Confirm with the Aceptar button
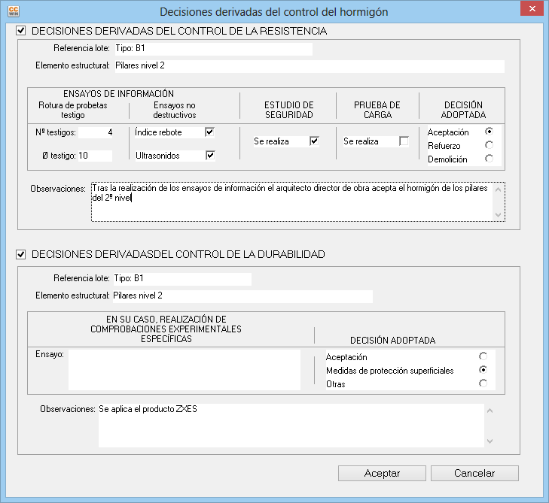The height and width of the screenshot is (503, 549). [x=382, y=473]
